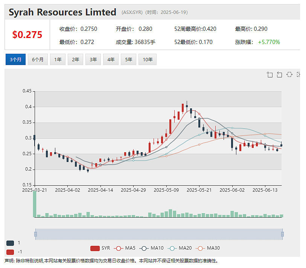The width and height of the screenshot is (306, 268).
Task: Click the (ASX:SYR) ticker text
Action: [x=132, y=12]
